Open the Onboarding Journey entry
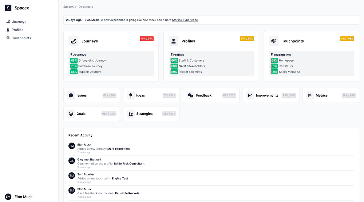Viewport: 364px width, 202px height. tap(92, 61)
